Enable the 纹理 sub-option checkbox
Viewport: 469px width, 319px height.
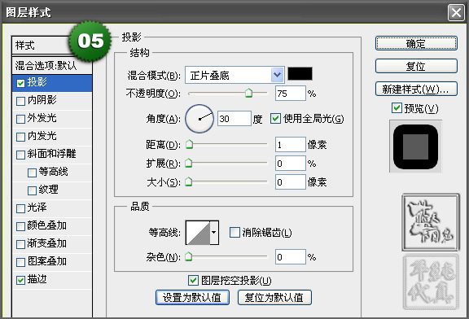pos(32,190)
